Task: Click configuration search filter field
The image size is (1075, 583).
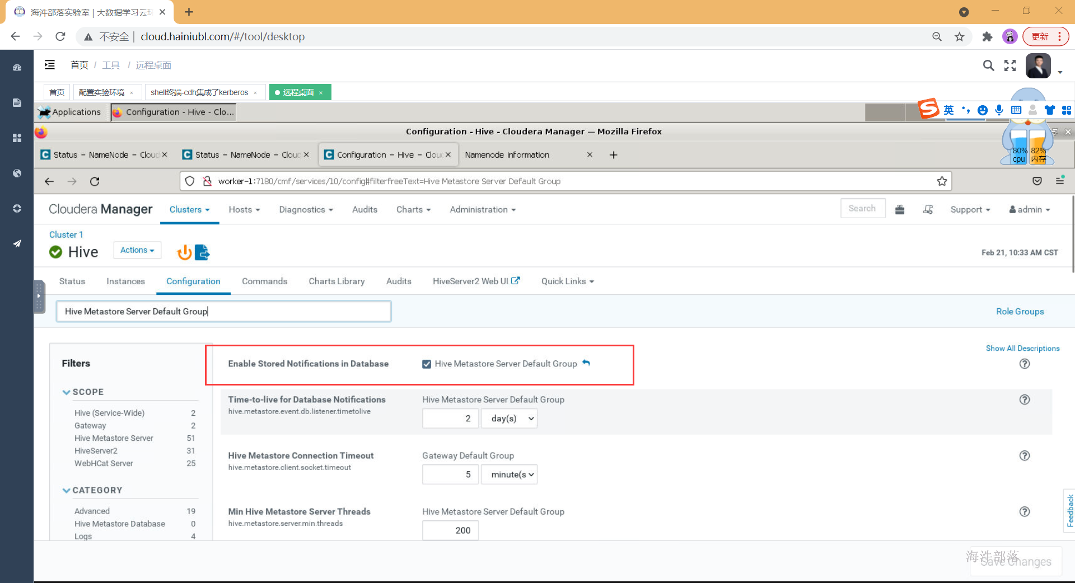Action: [223, 311]
